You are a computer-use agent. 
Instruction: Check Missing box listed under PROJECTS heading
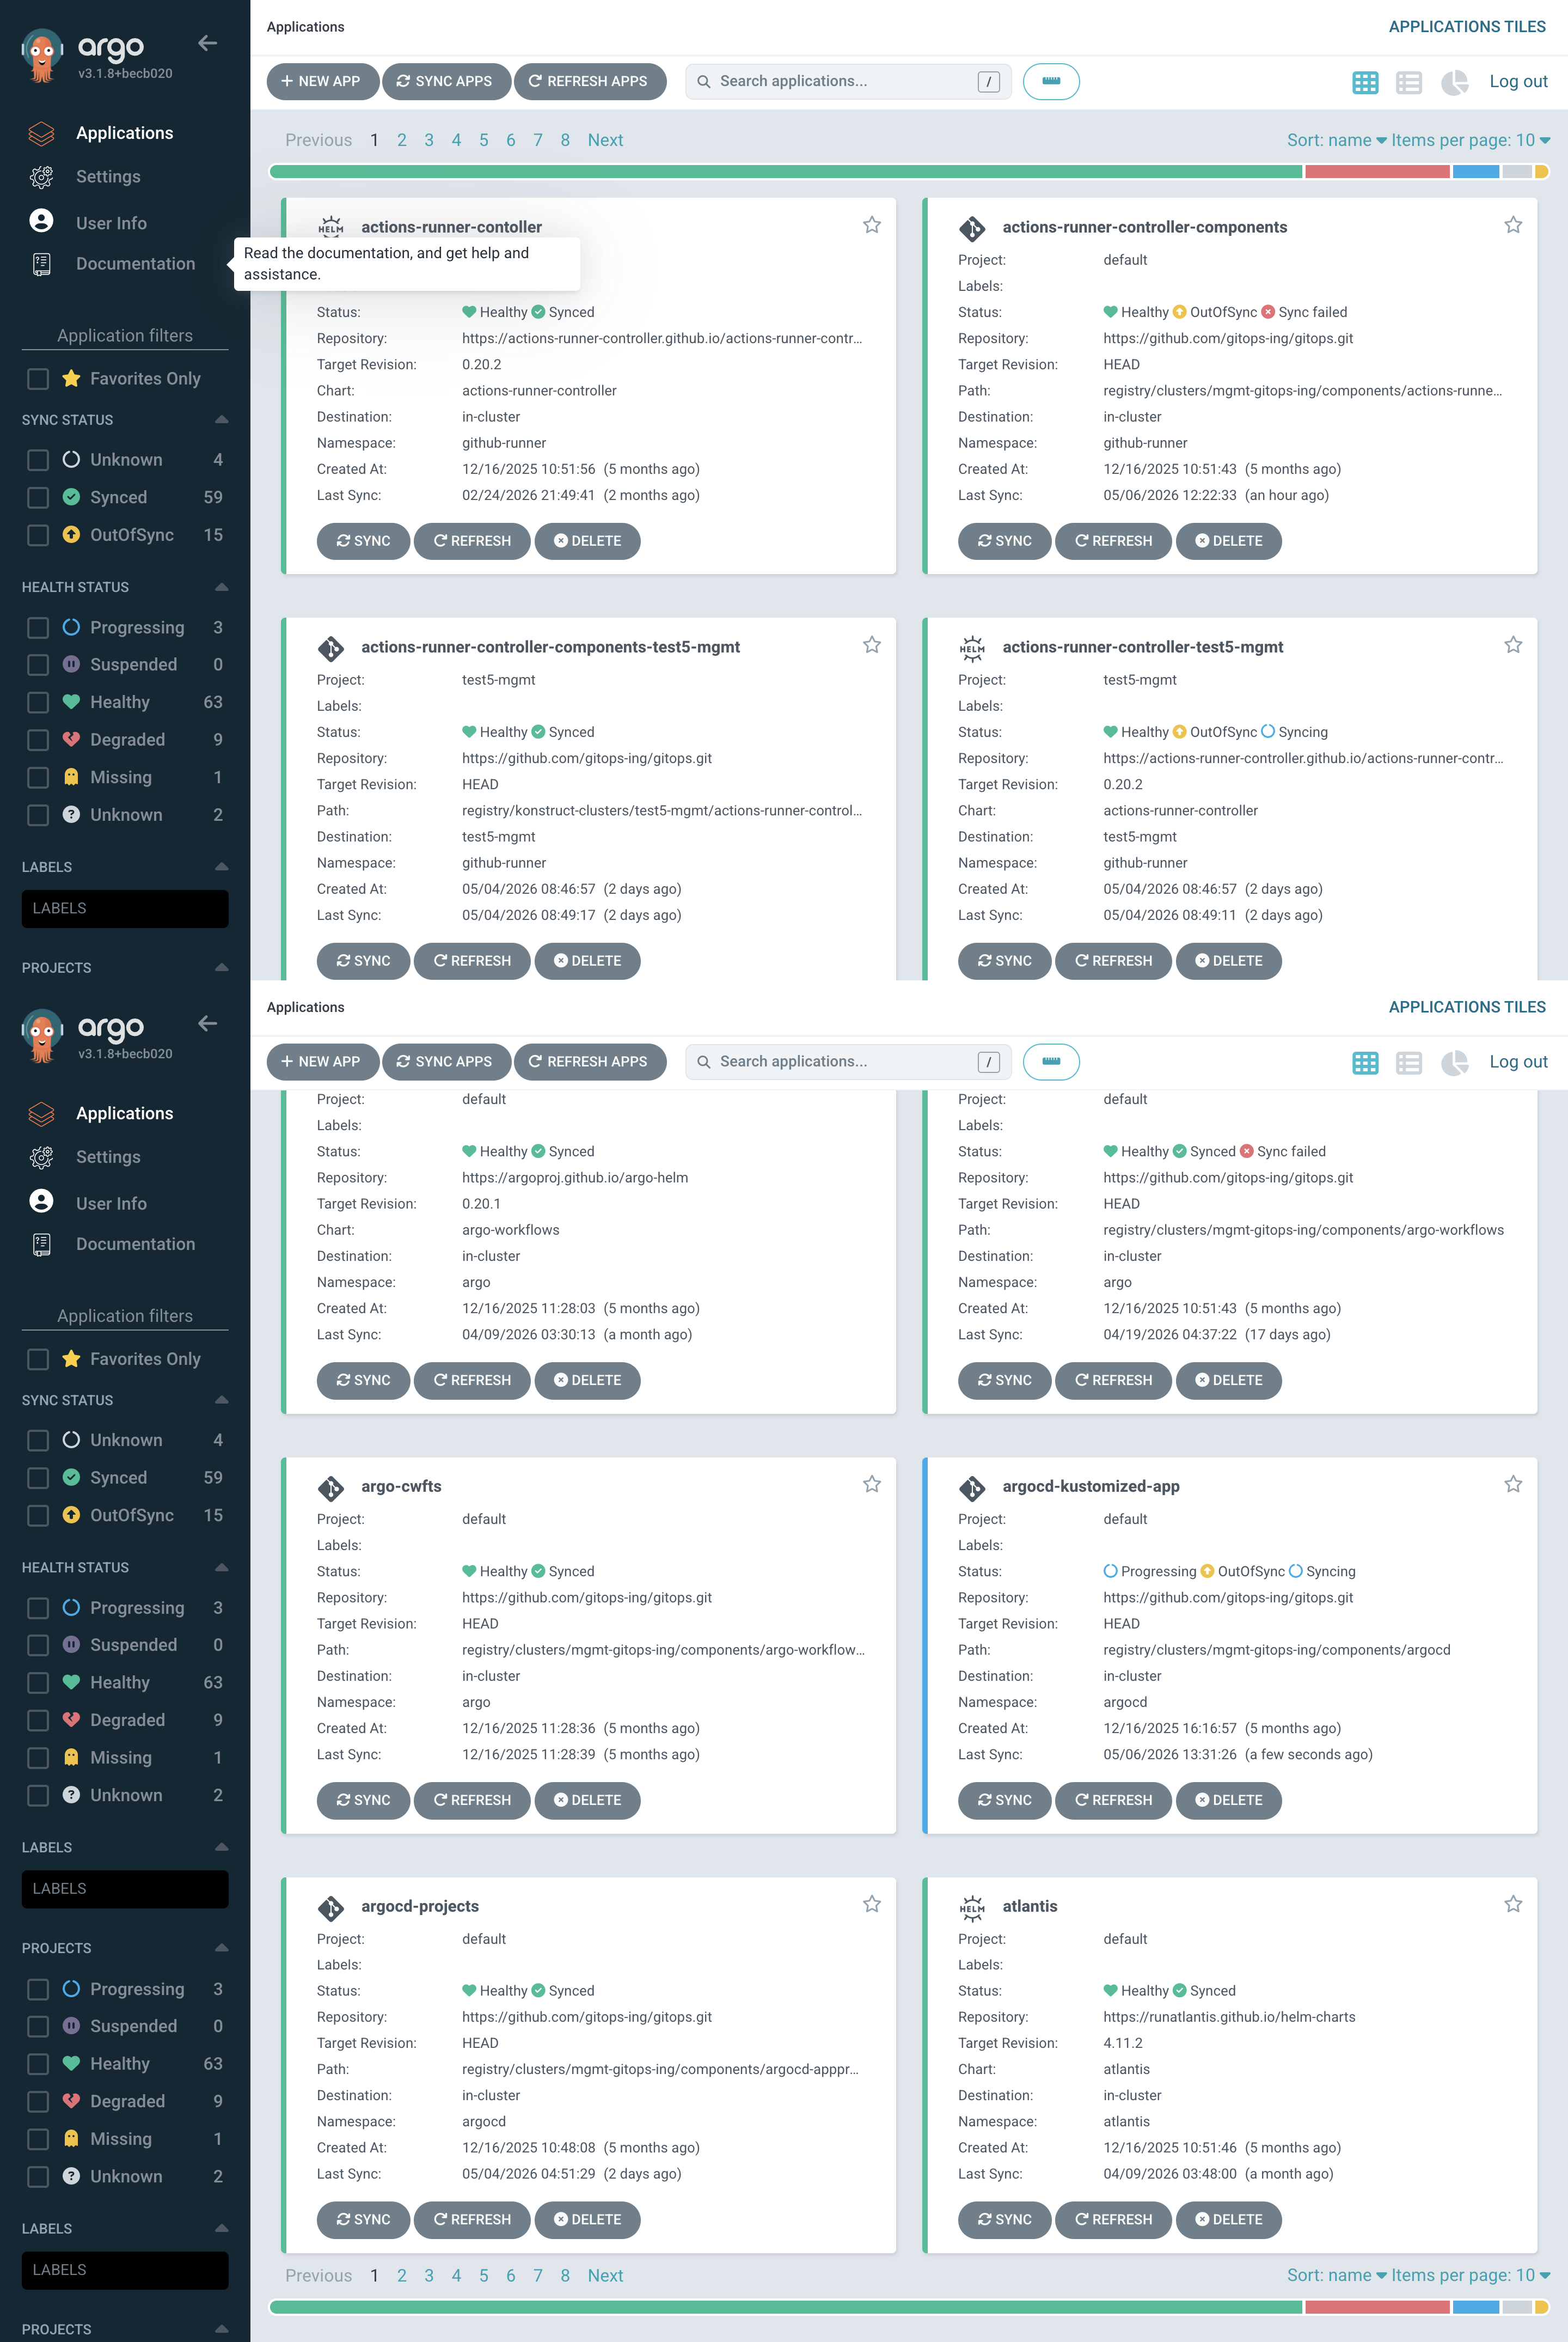click(x=38, y=2139)
